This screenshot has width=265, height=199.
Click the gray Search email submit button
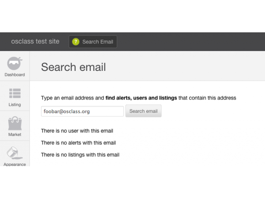(x=144, y=111)
